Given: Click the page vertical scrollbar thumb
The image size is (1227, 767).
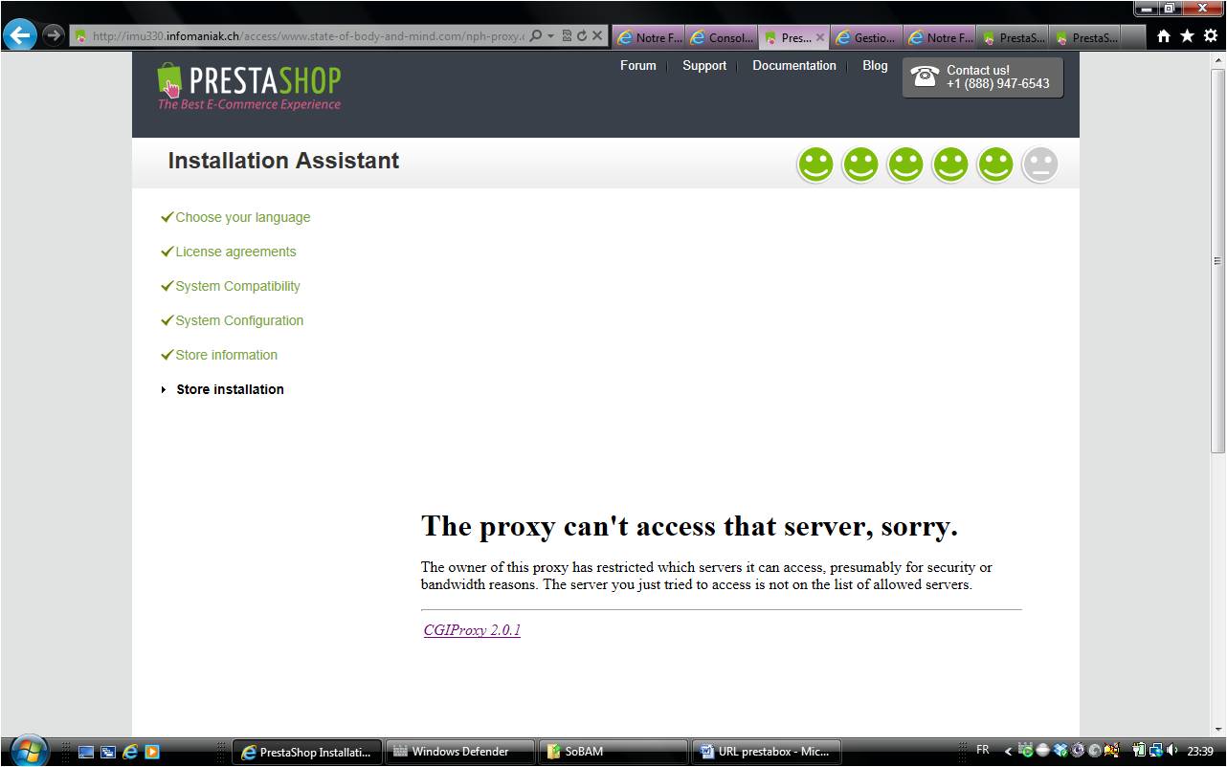Looking at the screenshot, I should (1217, 260).
